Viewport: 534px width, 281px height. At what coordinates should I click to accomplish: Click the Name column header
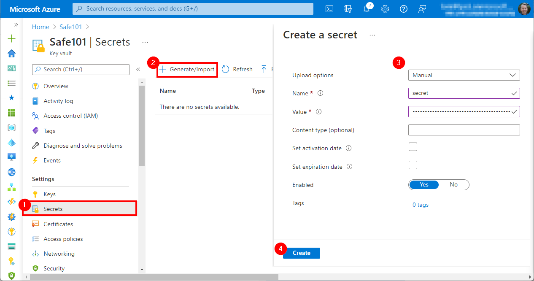(x=167, y=91)
